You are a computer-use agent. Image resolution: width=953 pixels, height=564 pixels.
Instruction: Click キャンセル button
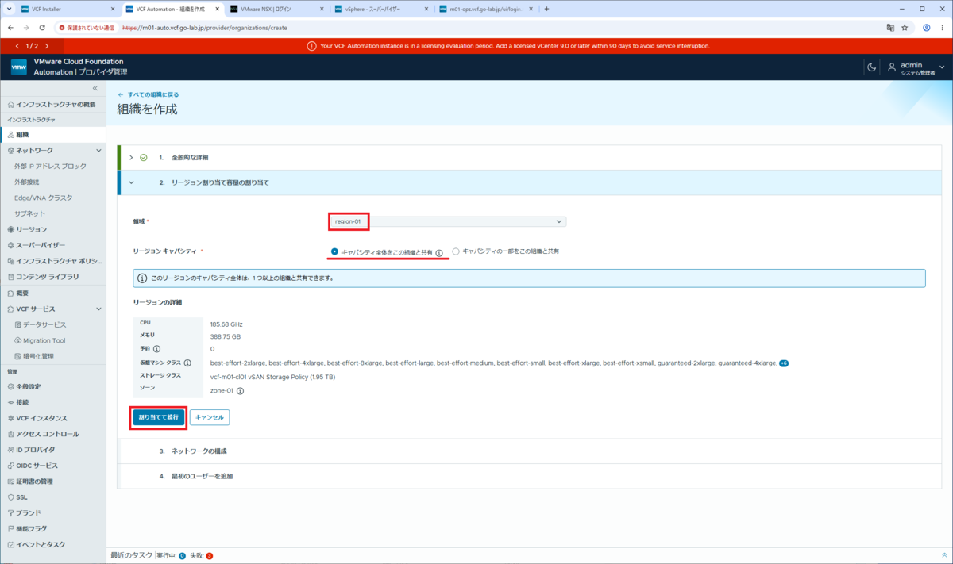coord(210,416)
